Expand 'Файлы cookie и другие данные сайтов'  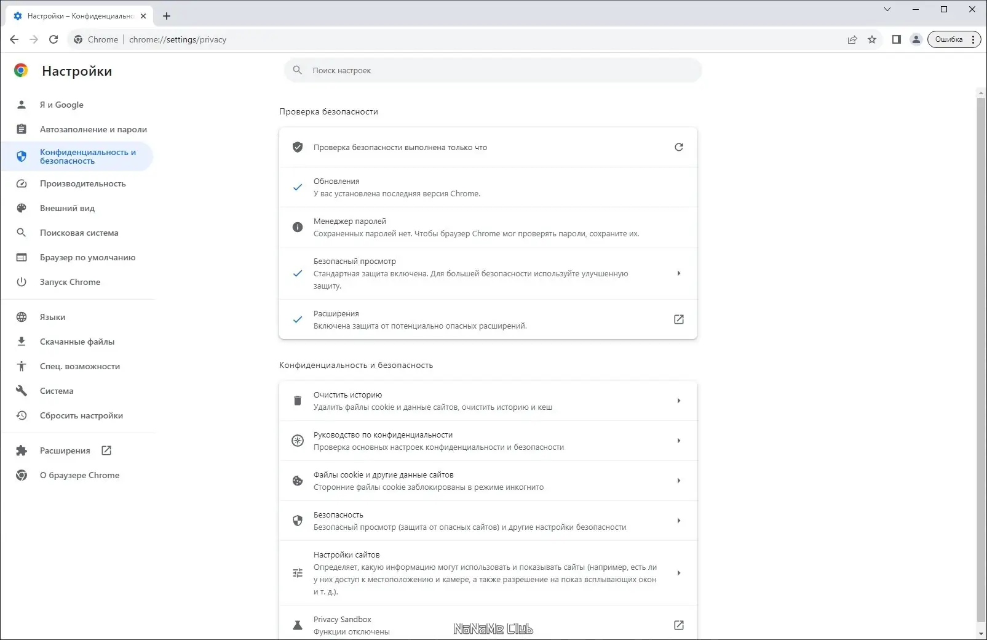pos(680,481)
